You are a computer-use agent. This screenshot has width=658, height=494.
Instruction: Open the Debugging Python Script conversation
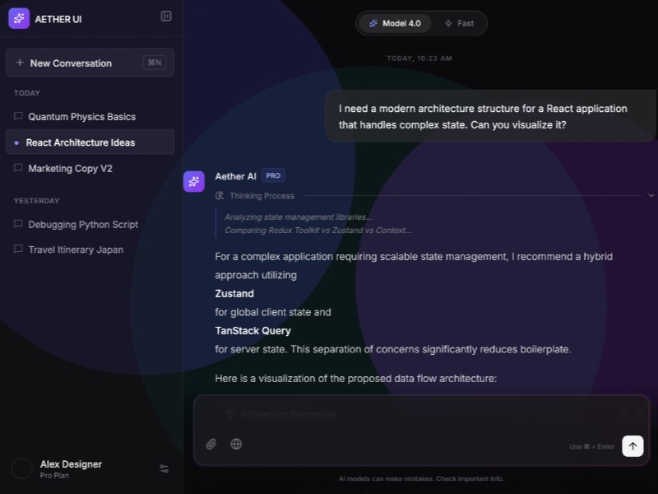(83, 224)
